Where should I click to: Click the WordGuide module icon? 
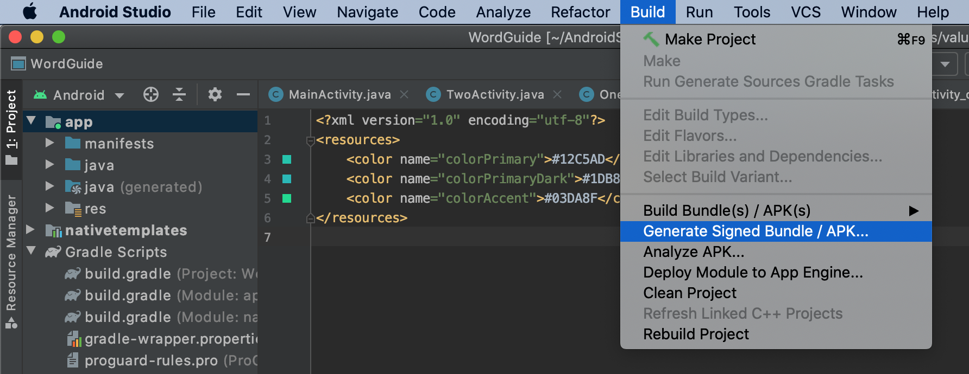pyautogui.click(x=18, y=64)
